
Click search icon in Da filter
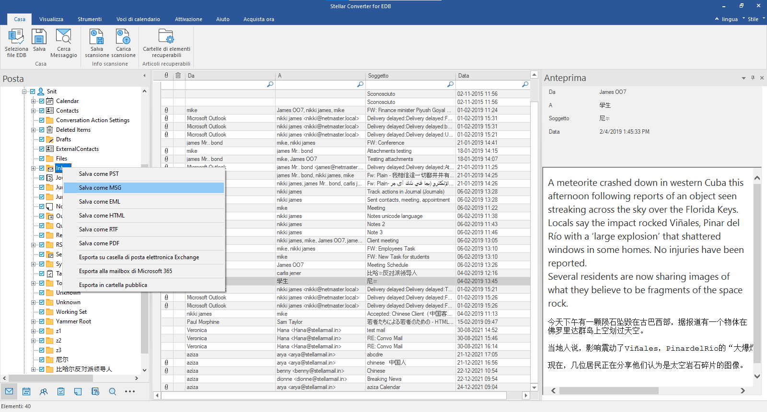270,84
